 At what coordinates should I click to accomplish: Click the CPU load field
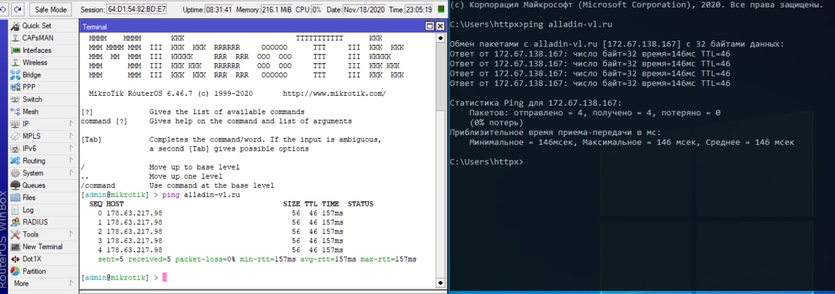click(316, 10)
